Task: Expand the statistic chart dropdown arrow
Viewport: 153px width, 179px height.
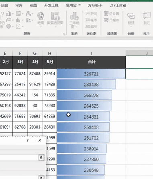Action: (22, 20)
